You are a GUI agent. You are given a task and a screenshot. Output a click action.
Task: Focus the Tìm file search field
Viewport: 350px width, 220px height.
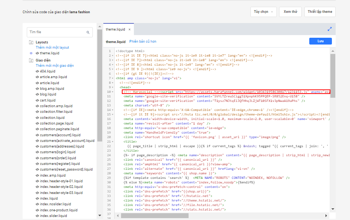[57, 32]
